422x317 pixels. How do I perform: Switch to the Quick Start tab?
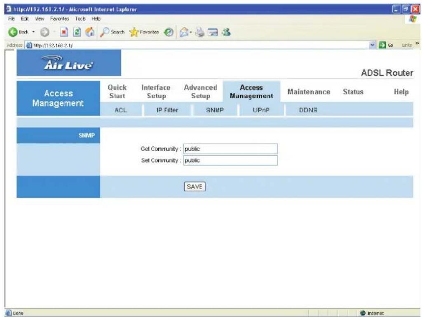[x=117, y=92]
